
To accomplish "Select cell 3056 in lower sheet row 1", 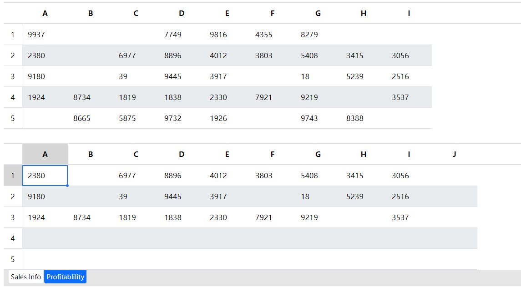I will coord(409,176).
